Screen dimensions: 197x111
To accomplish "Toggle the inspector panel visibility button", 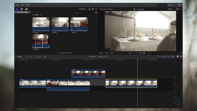I will click(170, 5).
